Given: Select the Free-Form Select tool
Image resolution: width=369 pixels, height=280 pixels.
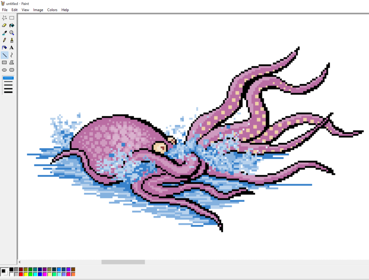Looking at the screenshot, I should 4,18.
